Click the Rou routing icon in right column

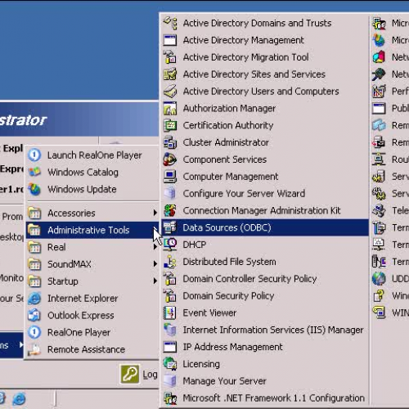(x=379, y=160)
